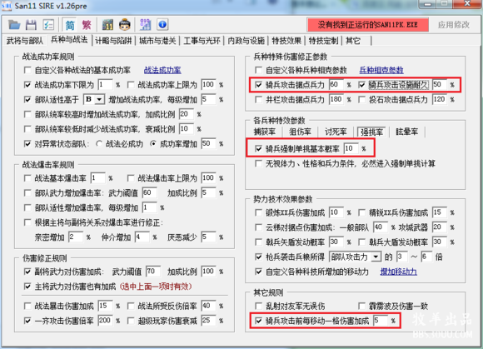
Task: Enable 自定义各种战法的基本成功率 checkbox
Action: [x=27, y=70]
